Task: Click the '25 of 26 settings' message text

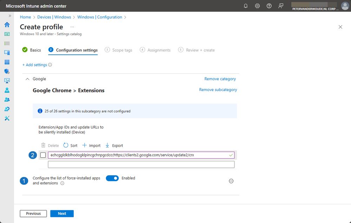Action: click(87, 111)
